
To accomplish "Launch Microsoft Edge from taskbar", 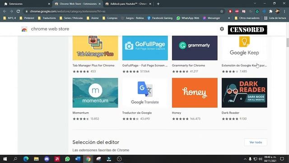I will pos(26,159).
